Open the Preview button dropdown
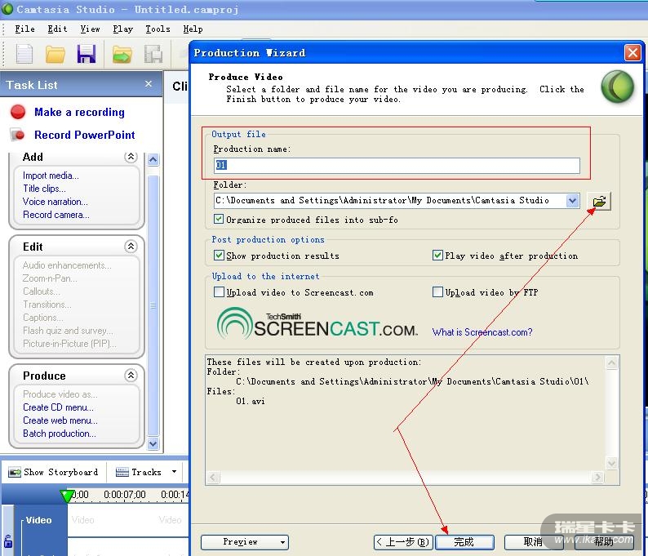Viewport: 648px width, 556px height. coord(282,542)
